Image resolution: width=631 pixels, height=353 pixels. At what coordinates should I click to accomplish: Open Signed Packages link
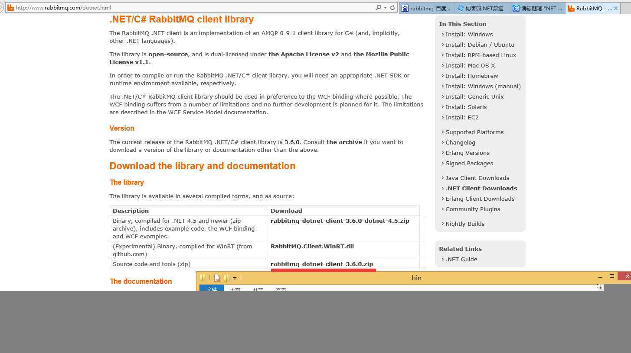(469, 163)
